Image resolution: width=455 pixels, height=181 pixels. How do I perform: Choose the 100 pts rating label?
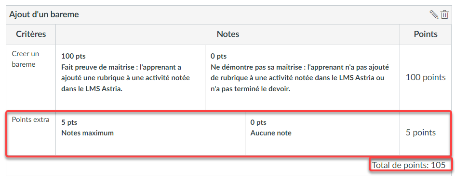[x=73, y=56]
